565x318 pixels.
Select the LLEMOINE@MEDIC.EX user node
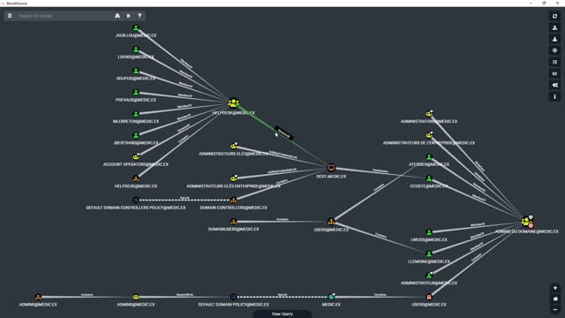(x=429, y=254)
